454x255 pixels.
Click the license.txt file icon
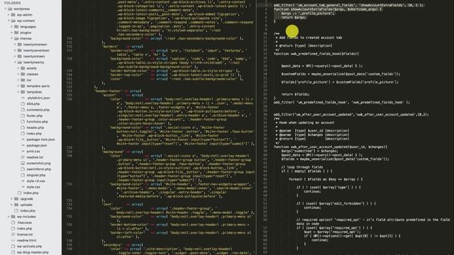point(13,234)
